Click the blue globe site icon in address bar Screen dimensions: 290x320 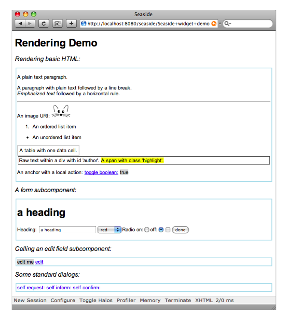click(84, 24)
